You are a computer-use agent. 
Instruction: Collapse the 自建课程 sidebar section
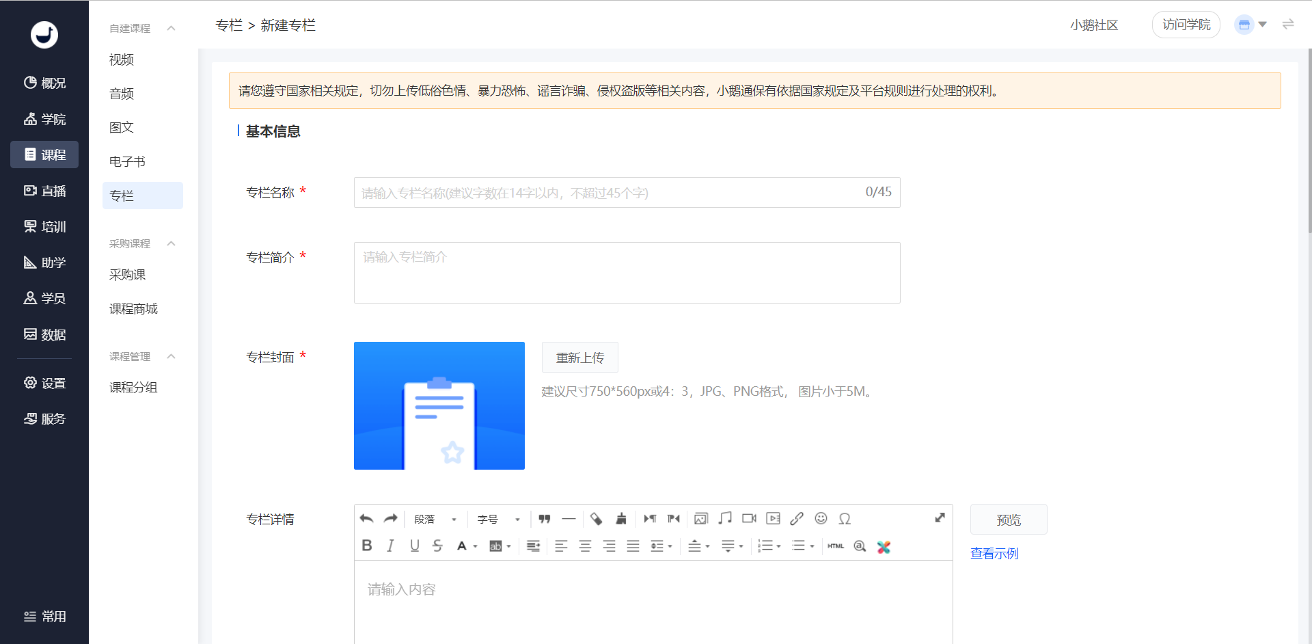pyautogui.click(x=171, y=28)
